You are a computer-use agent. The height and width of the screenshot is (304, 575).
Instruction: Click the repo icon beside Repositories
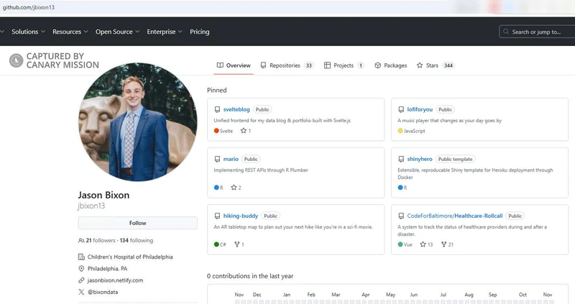coord(263,65)
